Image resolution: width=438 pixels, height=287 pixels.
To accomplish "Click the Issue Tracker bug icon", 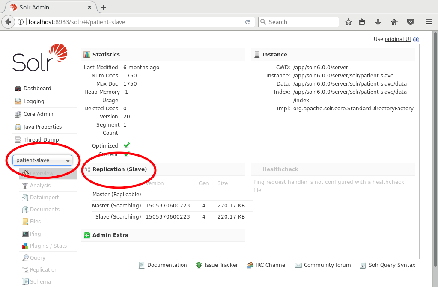I will coord(199,265).
